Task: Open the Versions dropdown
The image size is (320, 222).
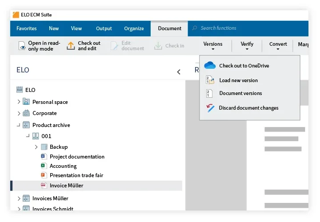Action: pyautogui.click(x=213, y=46)
